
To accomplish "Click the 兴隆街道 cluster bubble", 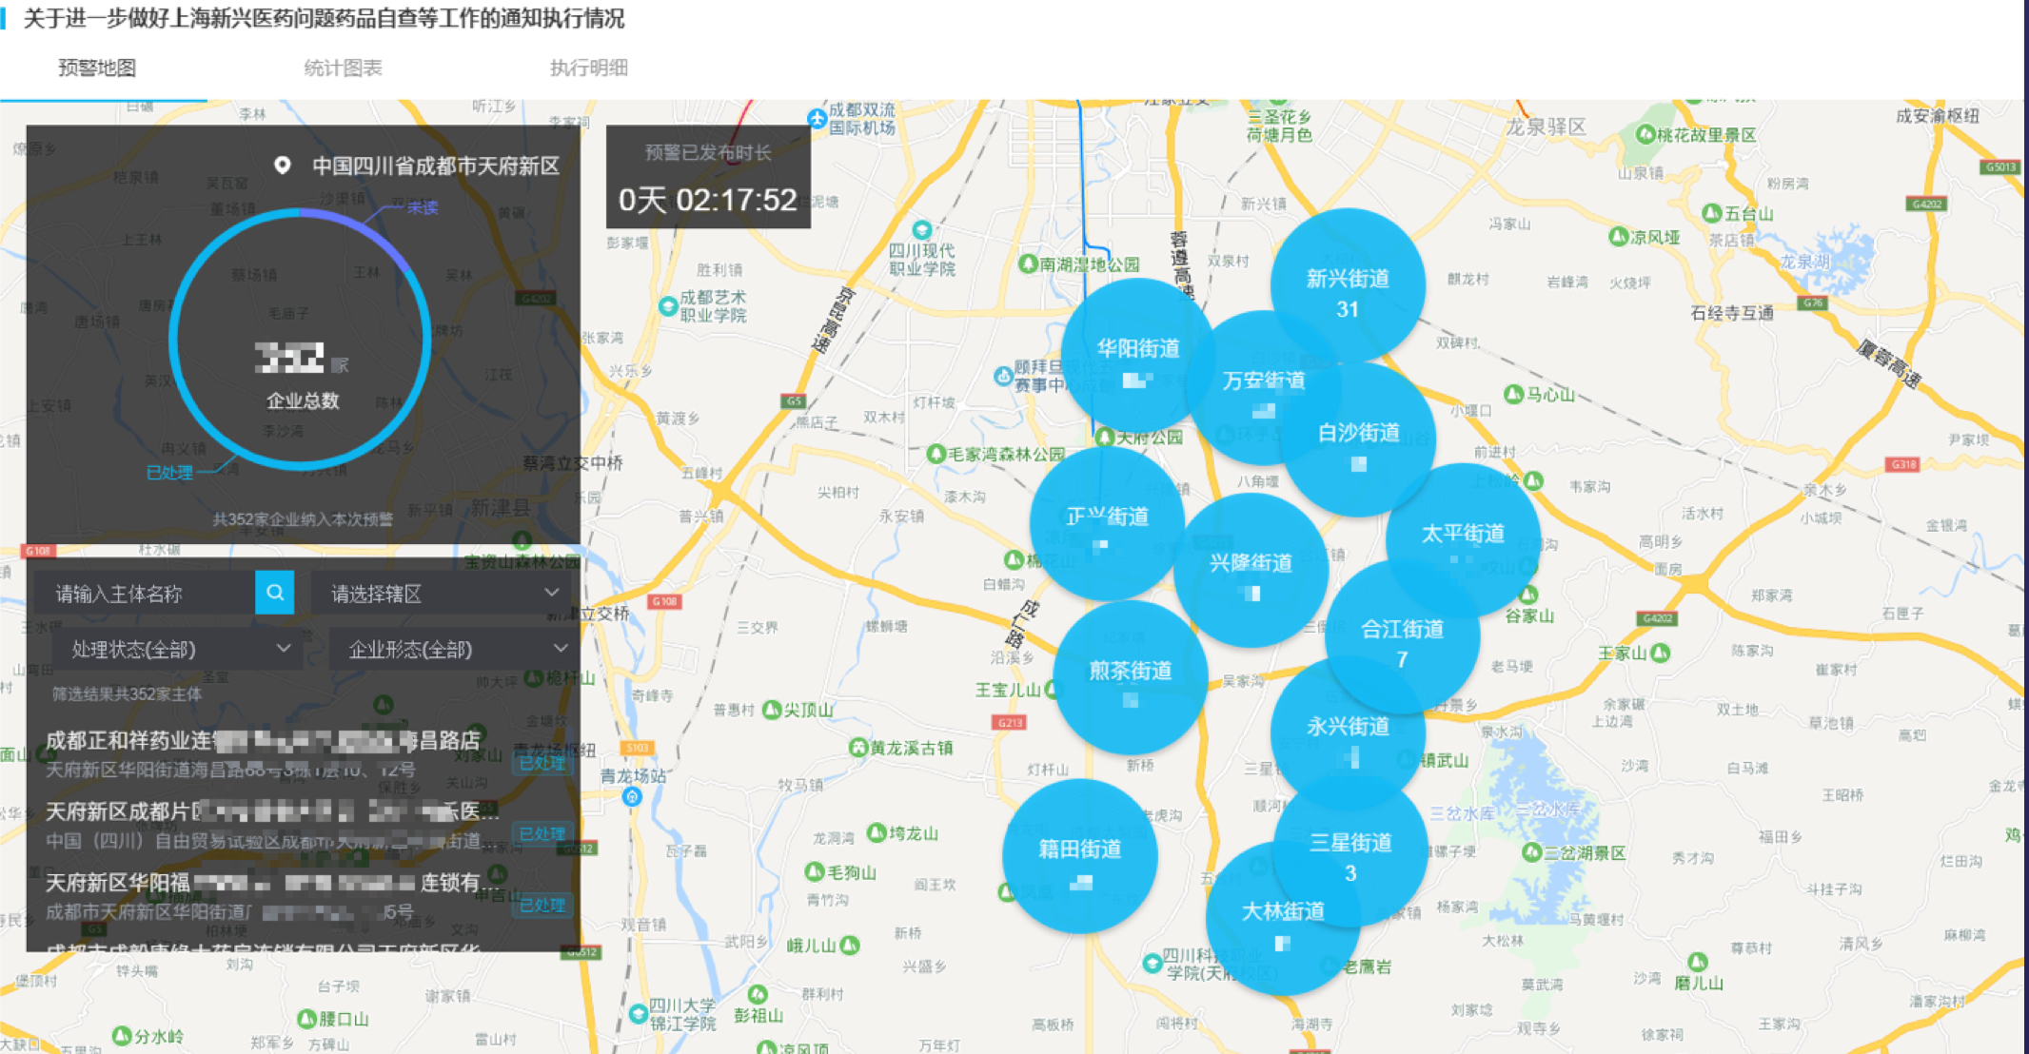I will (1251, 570).
